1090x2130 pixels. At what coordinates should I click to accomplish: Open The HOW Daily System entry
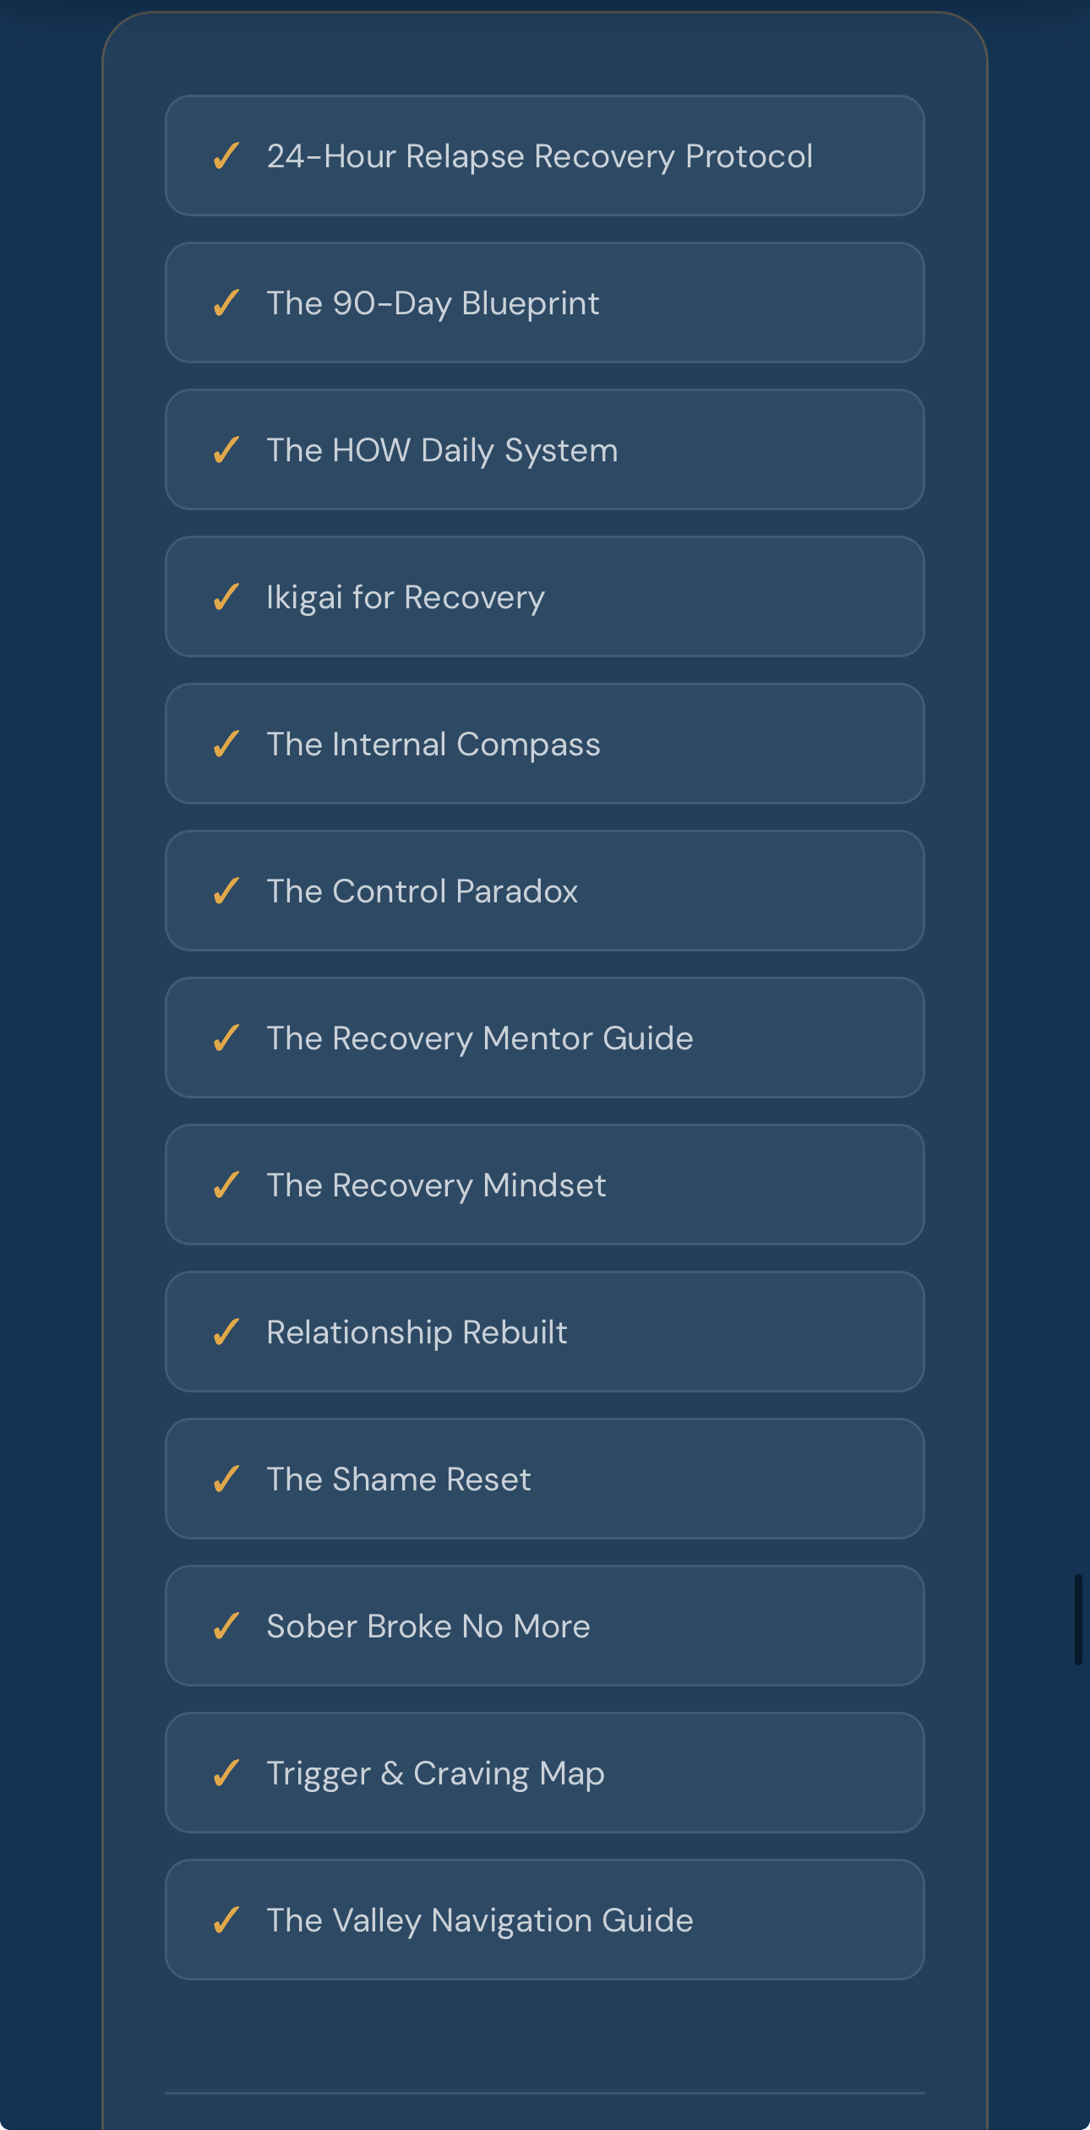coord(442,450)
